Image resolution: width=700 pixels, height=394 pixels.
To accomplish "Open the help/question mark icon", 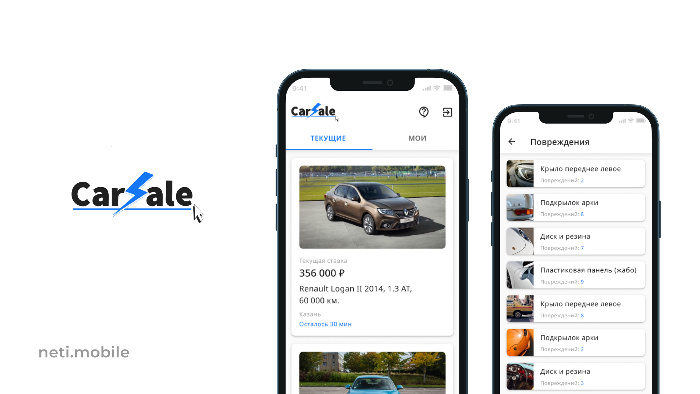I will tap(424, 112).
